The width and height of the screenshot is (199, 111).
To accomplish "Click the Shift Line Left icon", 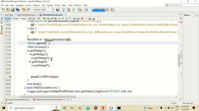I will pos(74,18).
